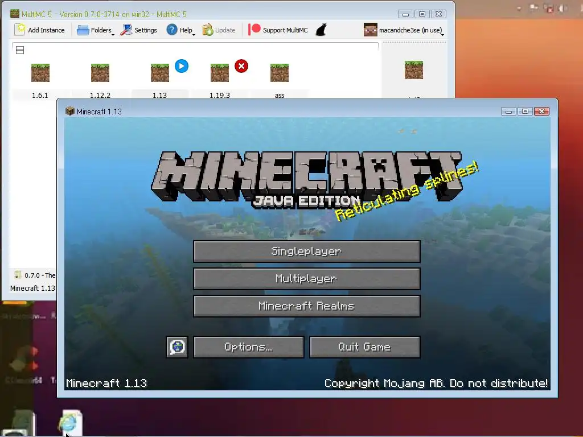Click the black cat icon
583x437 pixels.
[321, 30]
